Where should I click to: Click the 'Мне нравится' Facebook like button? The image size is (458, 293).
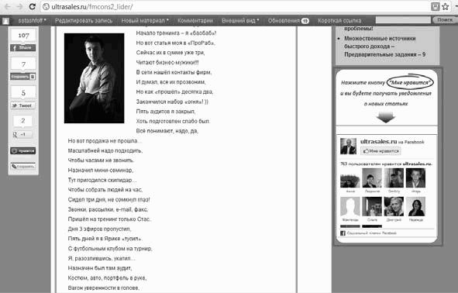(381, 151)
